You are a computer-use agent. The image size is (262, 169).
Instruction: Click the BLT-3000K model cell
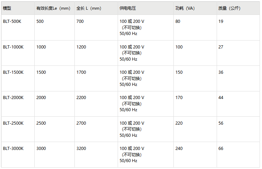coord(13,149)
